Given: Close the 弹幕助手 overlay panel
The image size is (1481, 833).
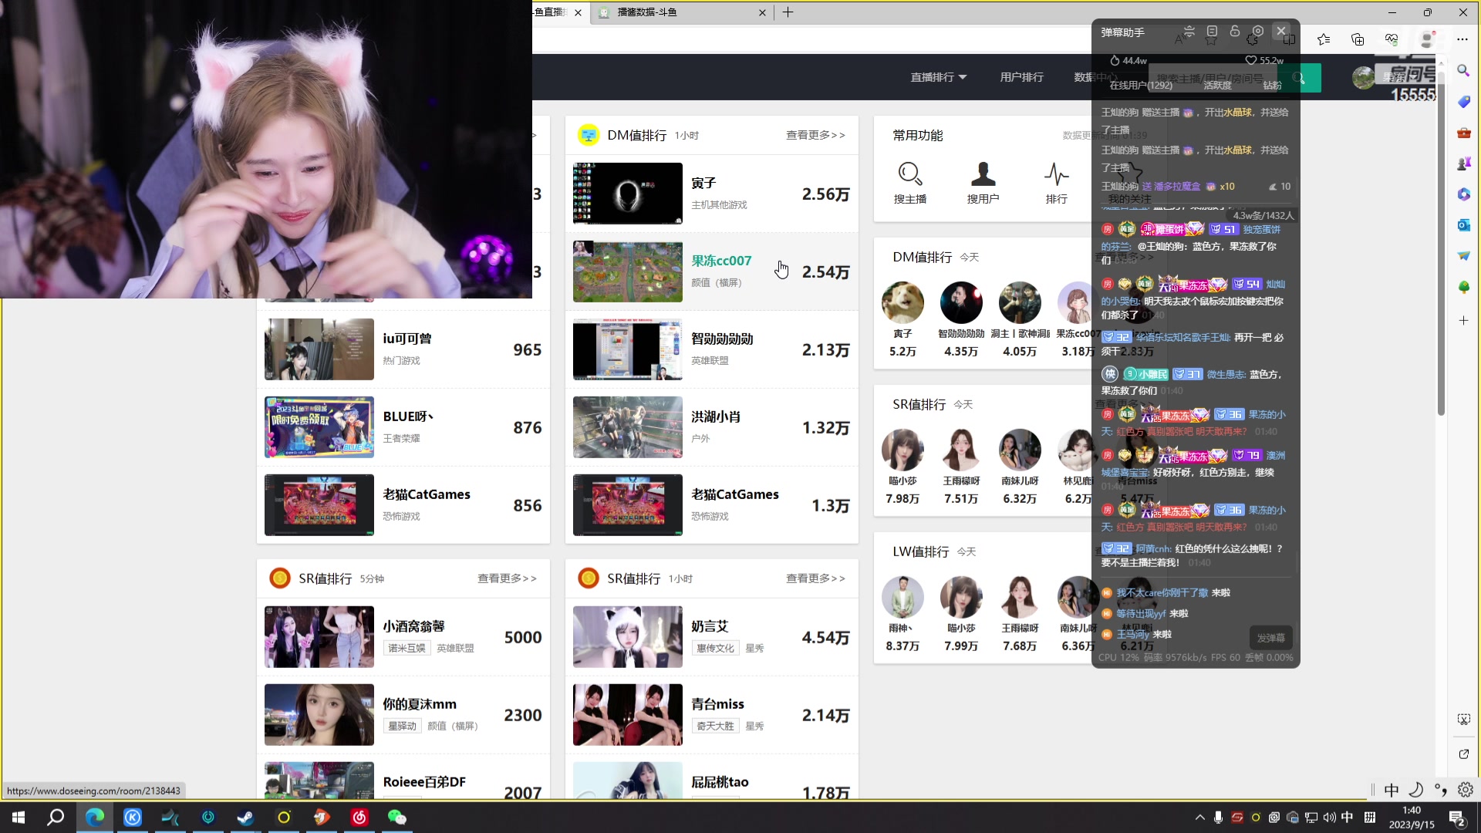Looking at the screenshot, I should [1281, 32].
